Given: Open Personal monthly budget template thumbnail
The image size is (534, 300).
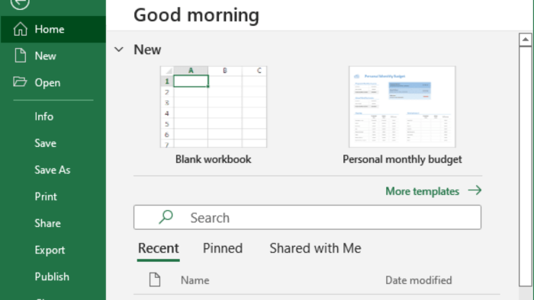Looking at the screenshot, I should click(402, 107).
